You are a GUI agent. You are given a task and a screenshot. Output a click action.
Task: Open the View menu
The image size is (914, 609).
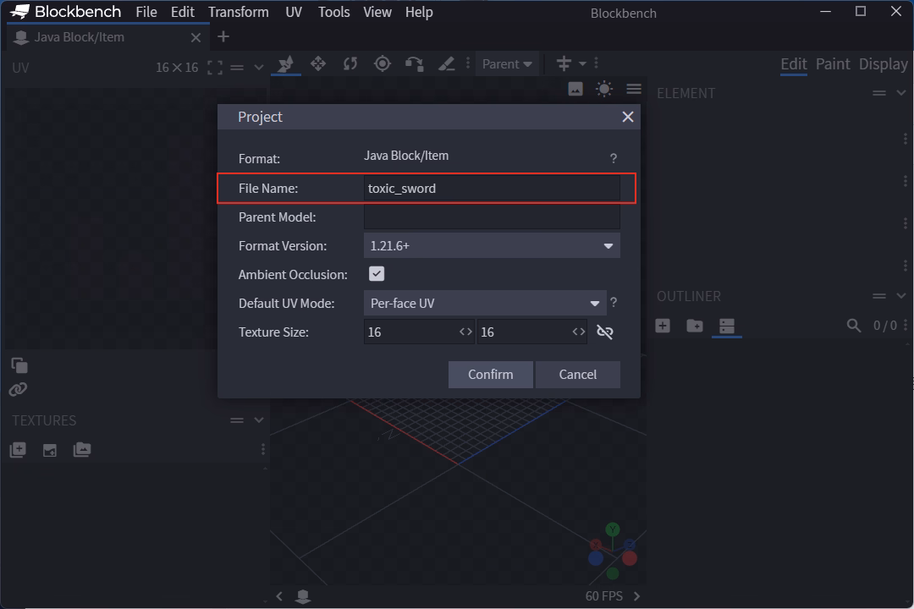coord(377,12)
